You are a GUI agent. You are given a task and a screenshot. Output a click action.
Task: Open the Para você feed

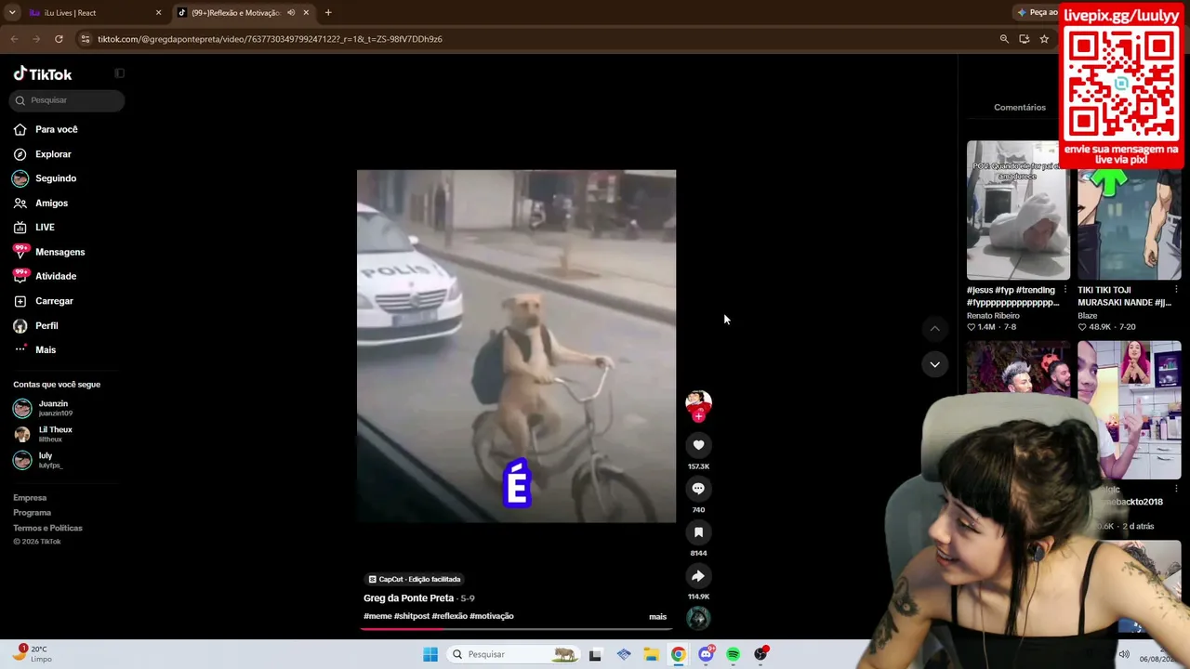pyautogui.click(x=46, y=129)
